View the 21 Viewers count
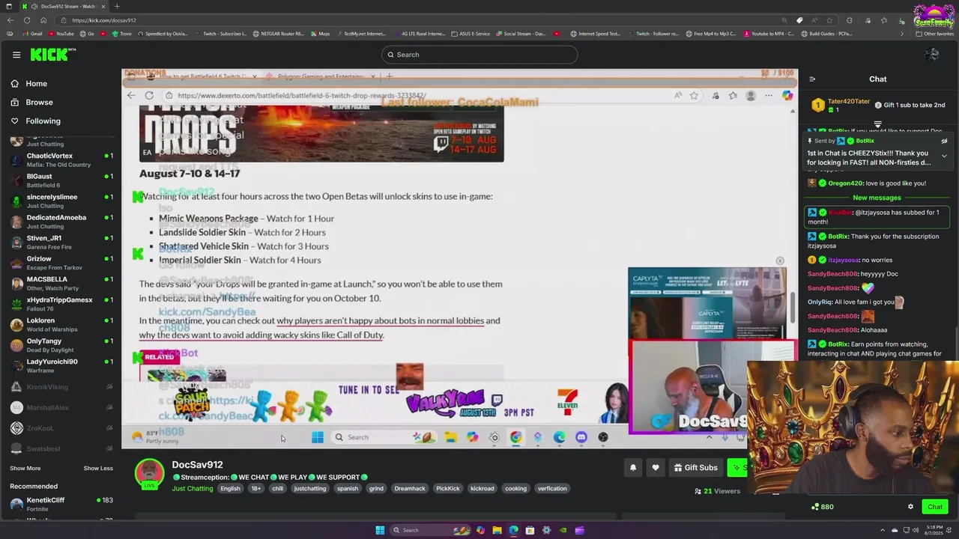The width and height of the screenshot is (959, 539). (x=717, y=491)
